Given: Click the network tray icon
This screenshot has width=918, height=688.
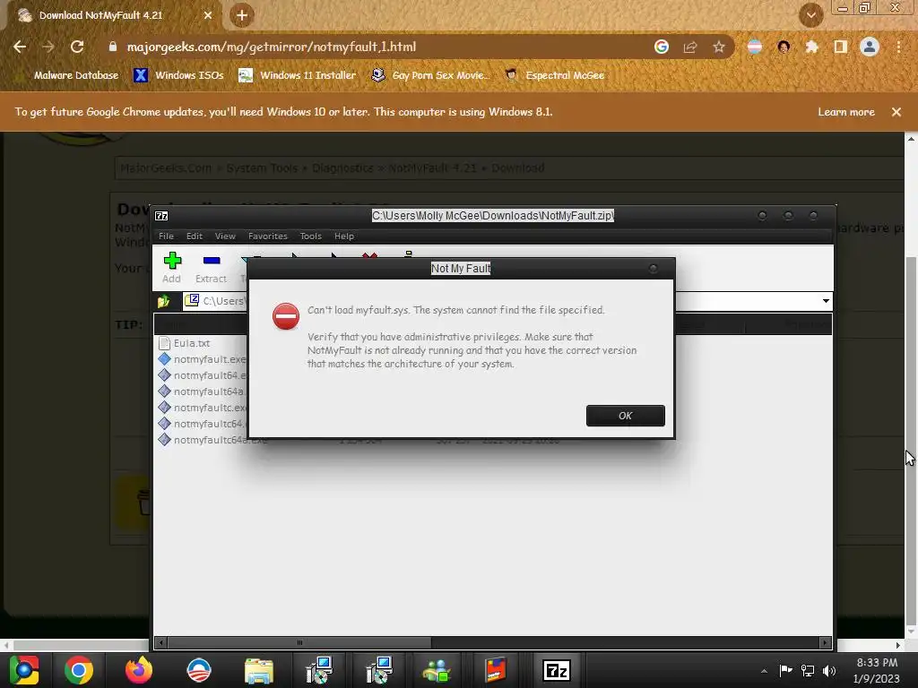Looking at the screenshot, I should [808, 671].
